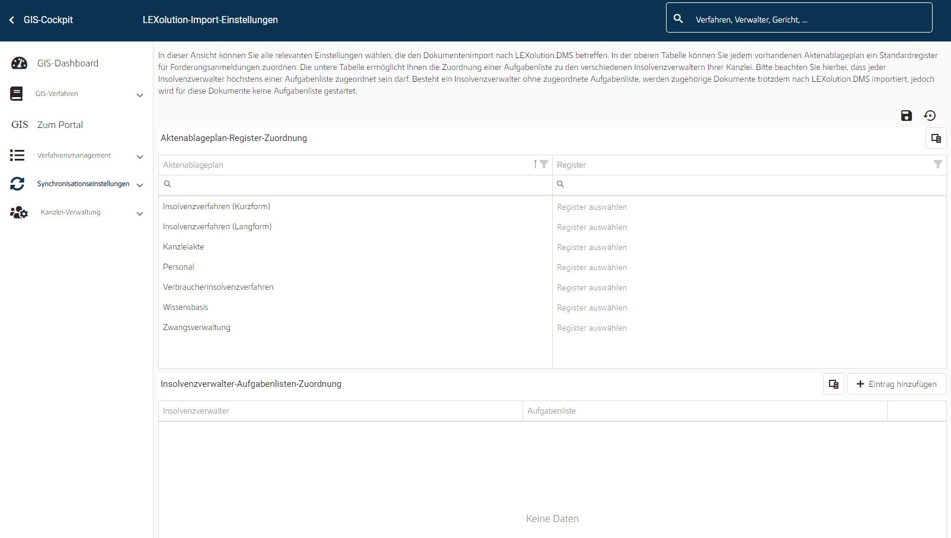The image size is (951, 538).
Task: Click the Kanzleiakte cell
Action: click(356, 247)
